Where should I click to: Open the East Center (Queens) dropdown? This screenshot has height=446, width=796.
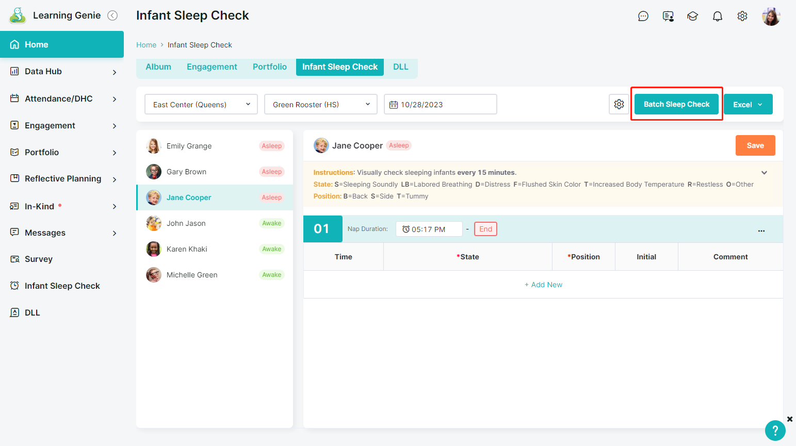click(201, 104)
